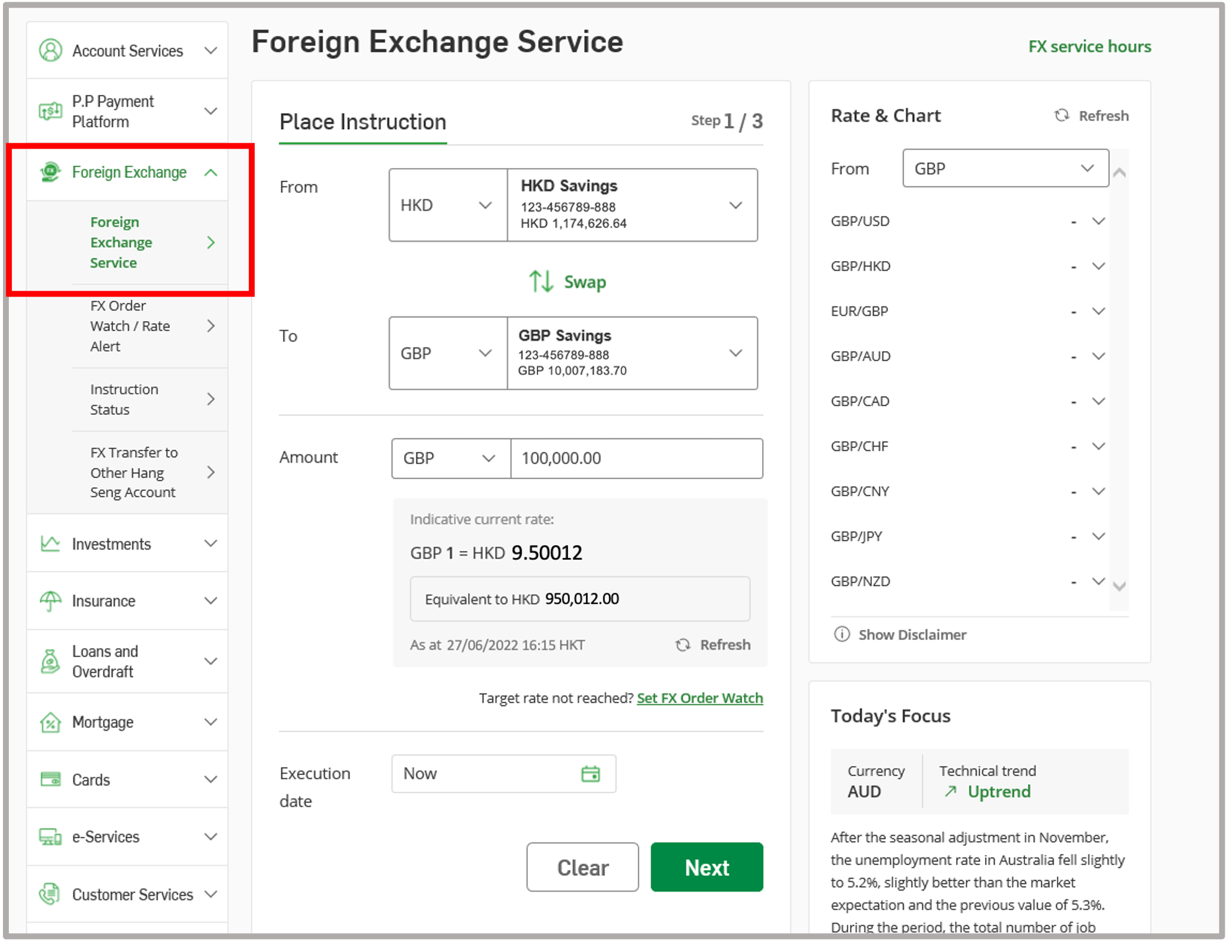The width and height of the screenshot is (1226, 940).
Task: Click the Swap label
Action: pos(585,282)
